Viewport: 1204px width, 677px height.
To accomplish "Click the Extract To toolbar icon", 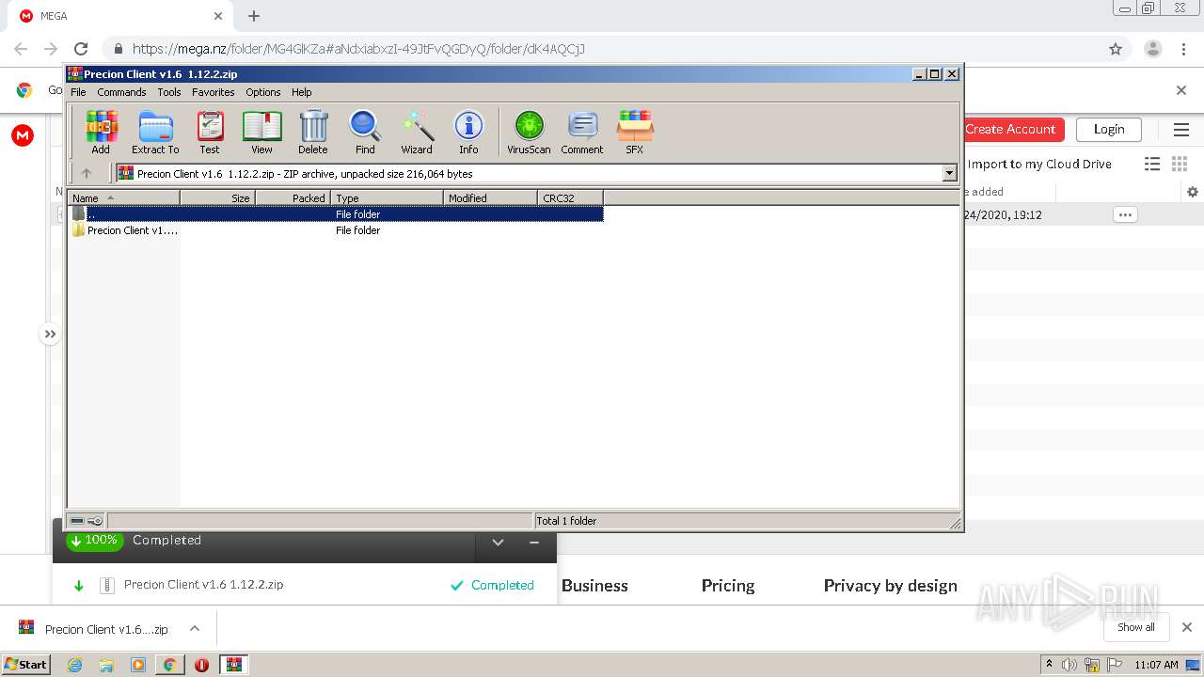I will click(x=155, y=132).
